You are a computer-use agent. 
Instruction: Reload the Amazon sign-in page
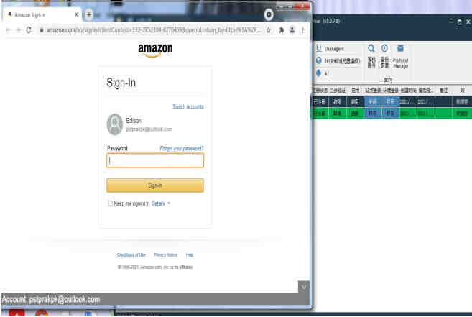[x=29, y=30]
